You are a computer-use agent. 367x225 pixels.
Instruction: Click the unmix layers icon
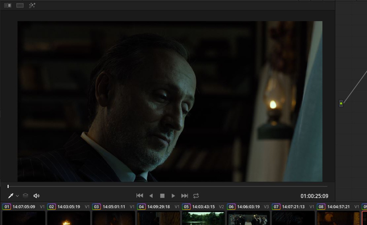pyautogui.click(x=26, y=196)
